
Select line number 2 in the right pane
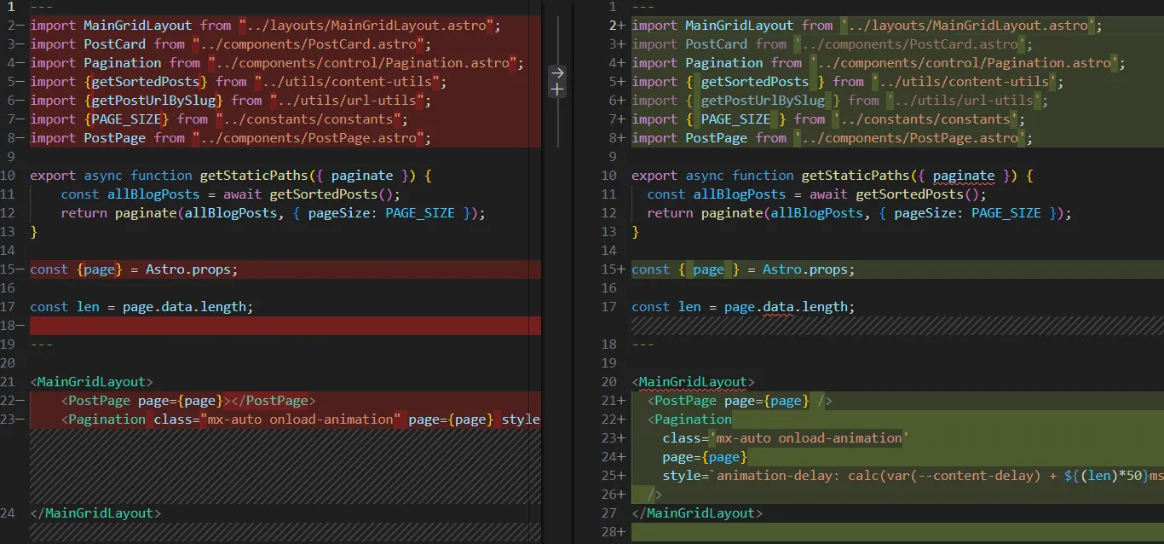tap(612, 26)
